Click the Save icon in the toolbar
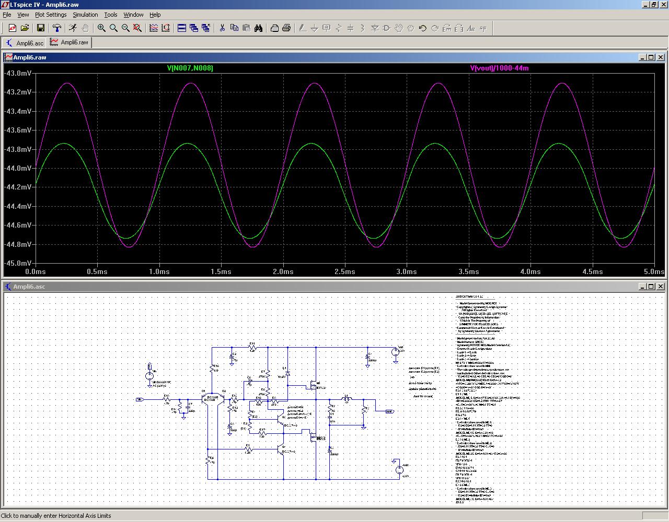669x522 pixels. (x=40, y=28)
